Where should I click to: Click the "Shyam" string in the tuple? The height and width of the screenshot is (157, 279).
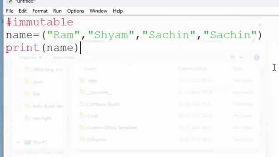[111, 35]
